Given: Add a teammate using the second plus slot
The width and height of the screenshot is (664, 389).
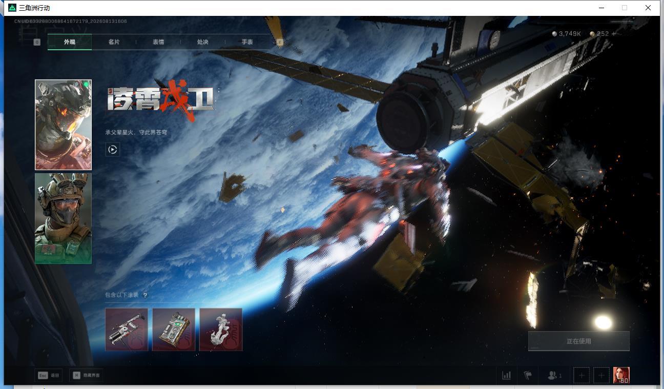Looking at the screenshot, I should click(x=601, y=376).
